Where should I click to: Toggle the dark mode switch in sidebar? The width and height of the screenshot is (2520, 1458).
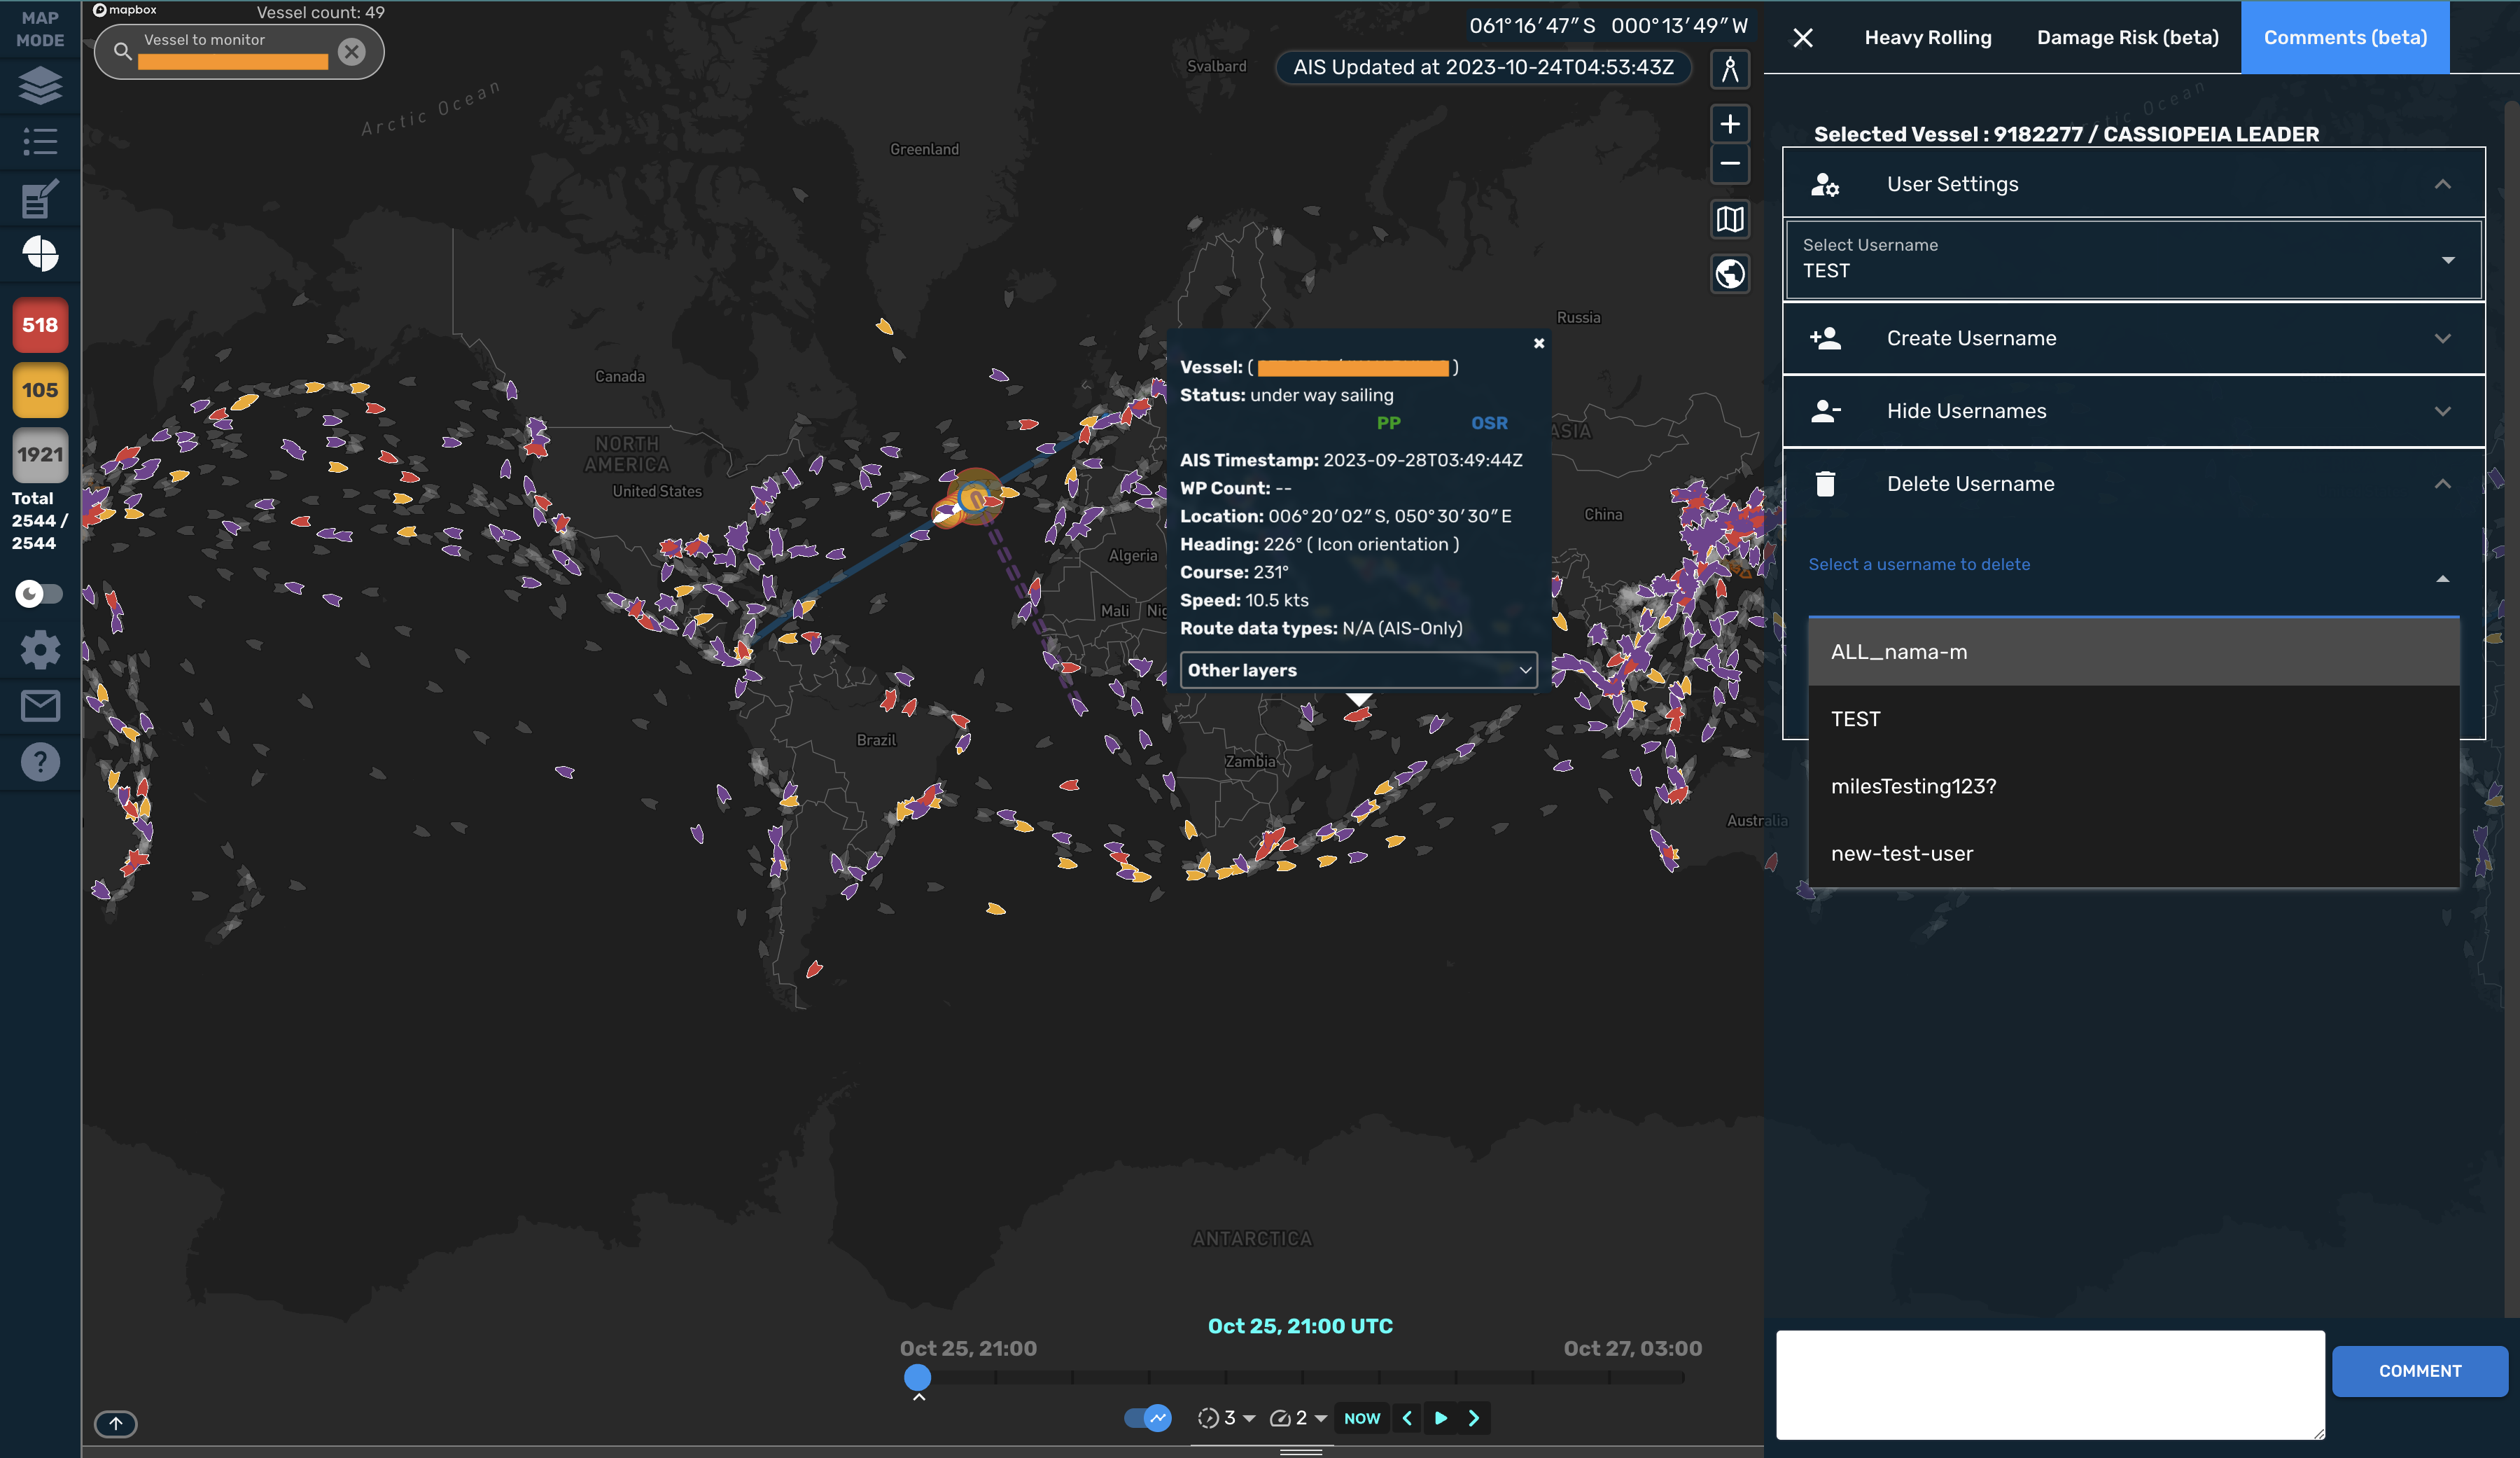click(40, 593)
